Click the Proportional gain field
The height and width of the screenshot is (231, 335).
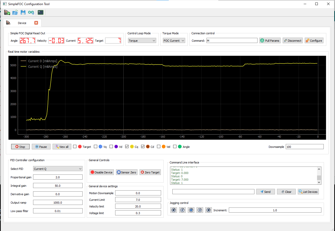point(58,177)
